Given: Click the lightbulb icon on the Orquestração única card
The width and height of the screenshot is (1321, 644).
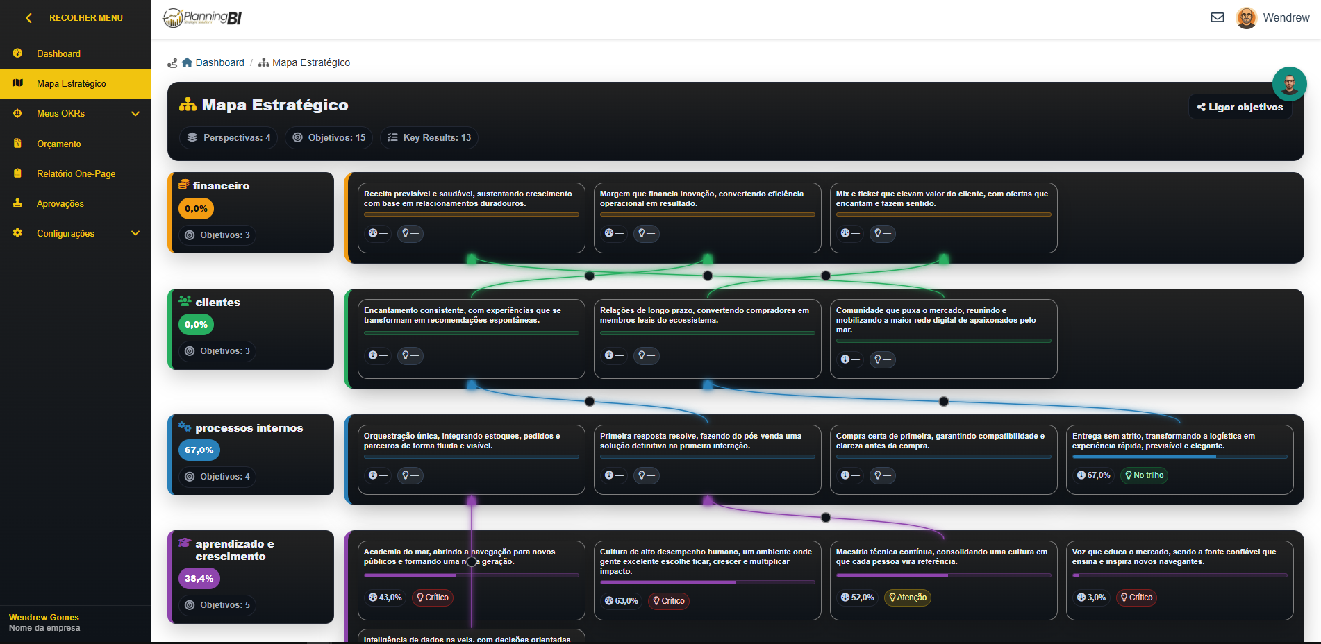Looking at the screenshot, I should [x=410, y=475].
